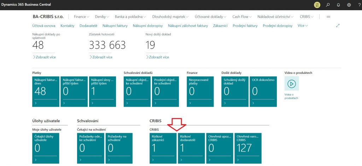362x166 pixels.
Task: Expand the Cash Flow menu
Action: coord(242,17)
